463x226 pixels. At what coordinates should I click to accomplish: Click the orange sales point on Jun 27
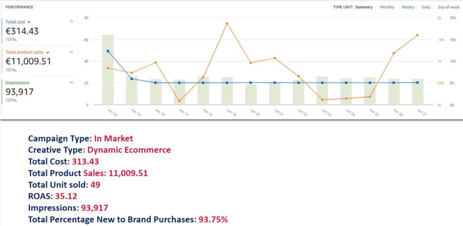pos(417,35)
